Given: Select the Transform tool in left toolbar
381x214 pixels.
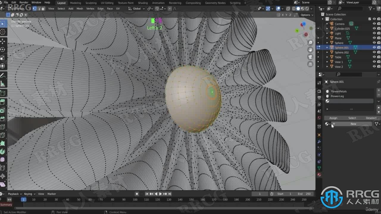Looking at the screenshot, I should (3, 66).
